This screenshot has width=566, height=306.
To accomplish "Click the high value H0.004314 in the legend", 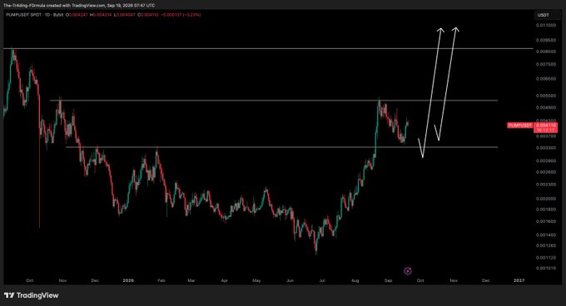I will tap(101, 15).
